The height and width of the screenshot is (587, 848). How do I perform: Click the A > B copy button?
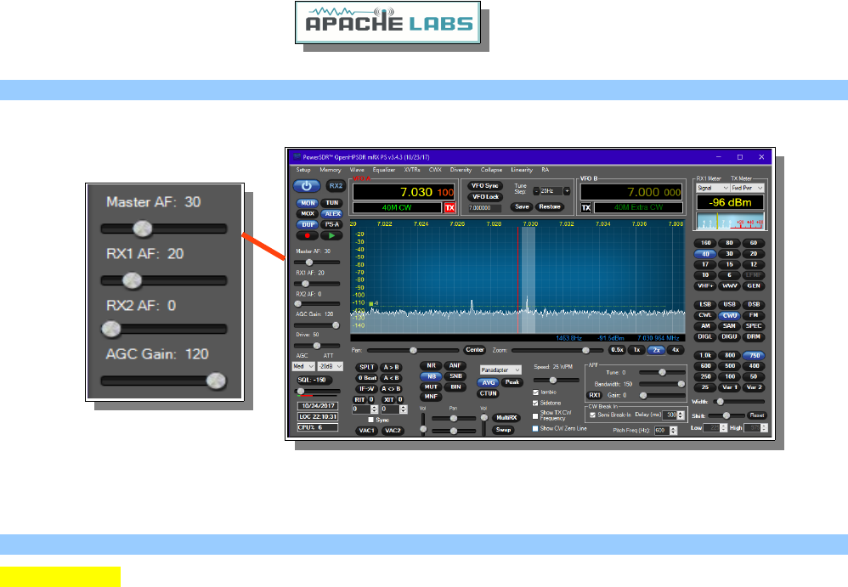(391, 368)
